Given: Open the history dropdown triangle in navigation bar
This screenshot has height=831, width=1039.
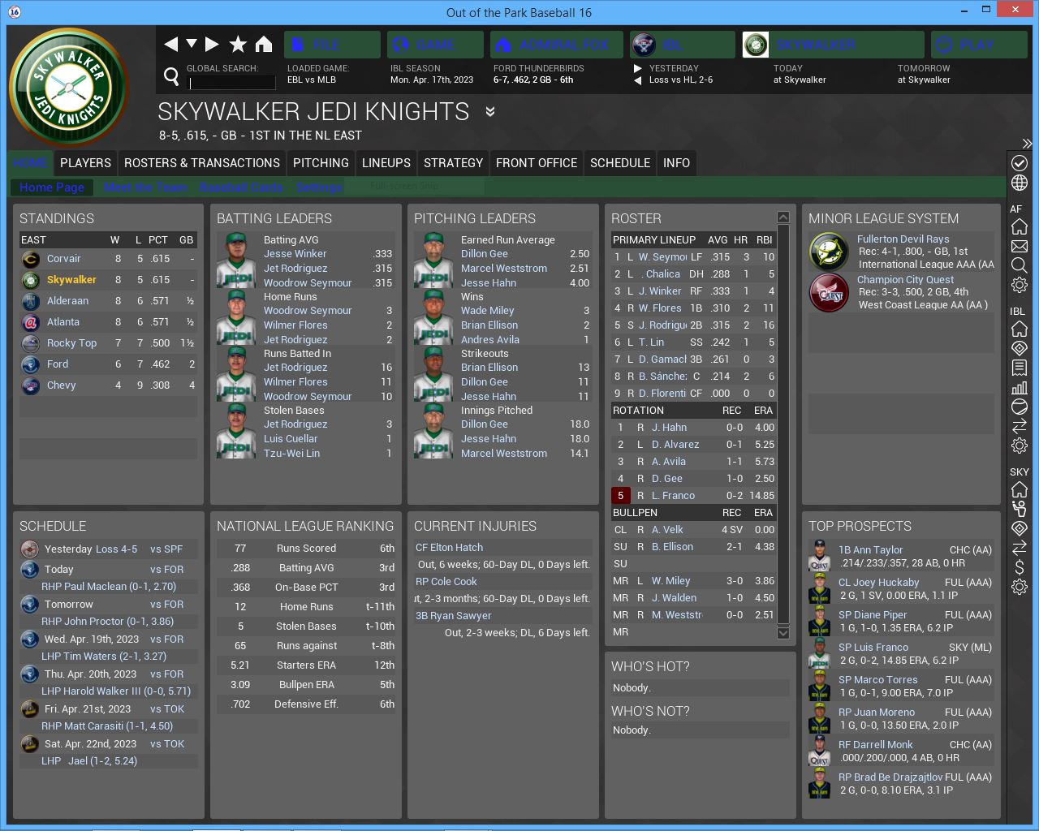Looking at the screenshot, I should 192,44.
